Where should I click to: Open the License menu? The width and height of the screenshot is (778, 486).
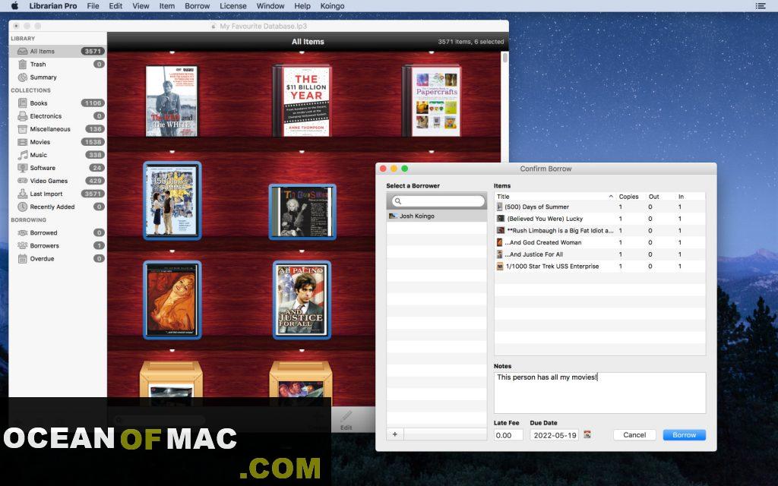coord(232,6)
